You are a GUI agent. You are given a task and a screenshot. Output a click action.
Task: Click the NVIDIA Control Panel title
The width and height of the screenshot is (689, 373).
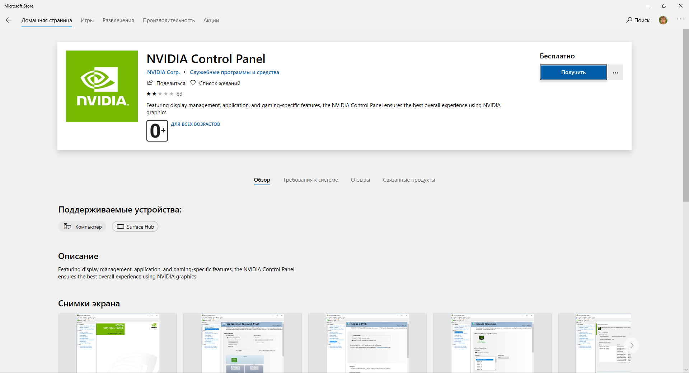206,59
